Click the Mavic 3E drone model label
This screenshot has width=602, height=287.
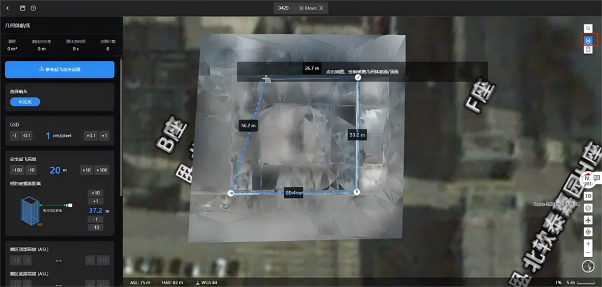[311, 8]
